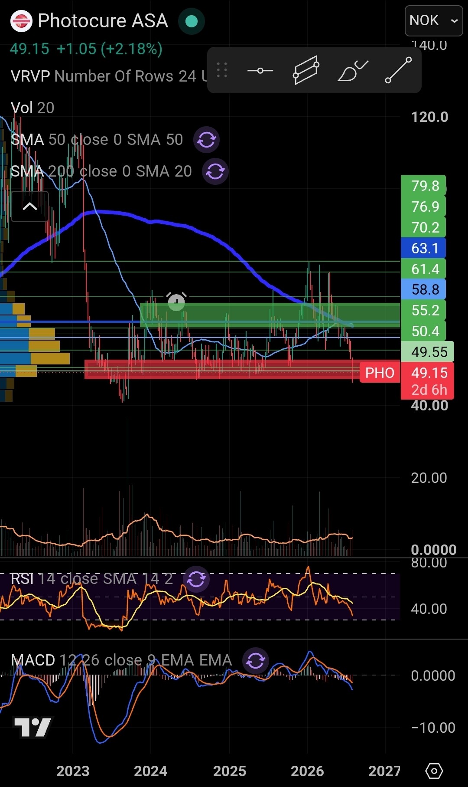The image size is (468, 787).
Task: Toggle refresh icon beside SMA 200
Action: (x=215, y=171)
